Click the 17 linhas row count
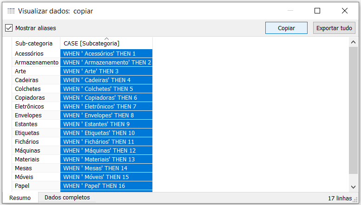Viewport: 361px width, 205px height. coord(340,198)
